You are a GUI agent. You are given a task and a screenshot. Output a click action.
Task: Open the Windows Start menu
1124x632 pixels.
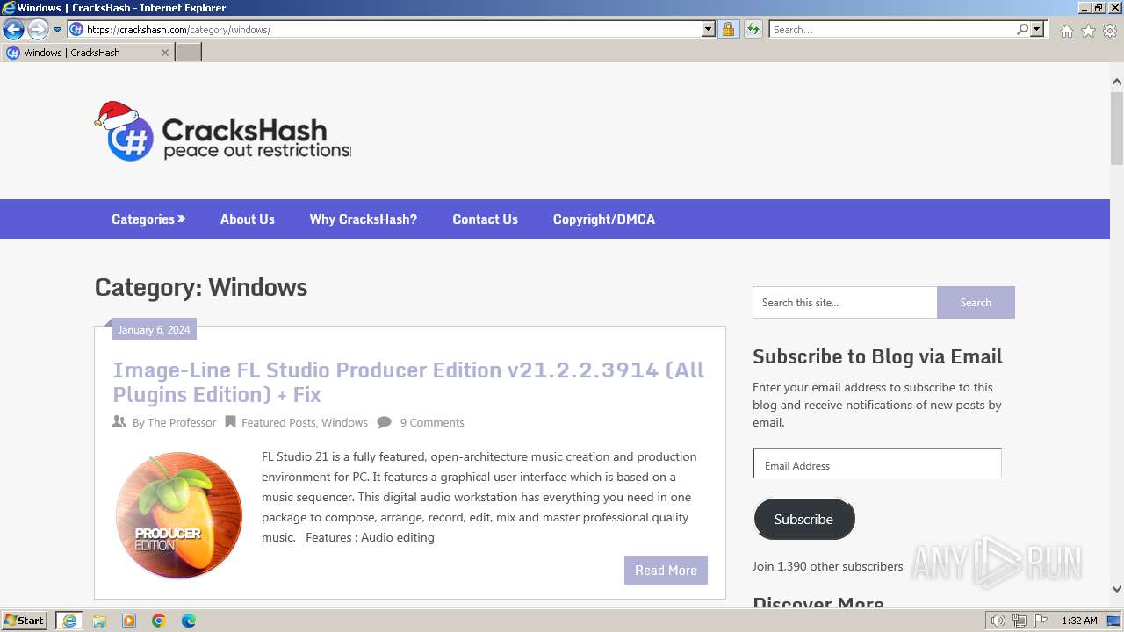[25, 621]
